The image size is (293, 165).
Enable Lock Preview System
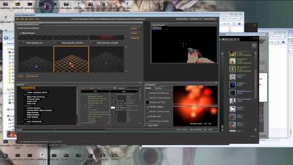pos(147,121)
